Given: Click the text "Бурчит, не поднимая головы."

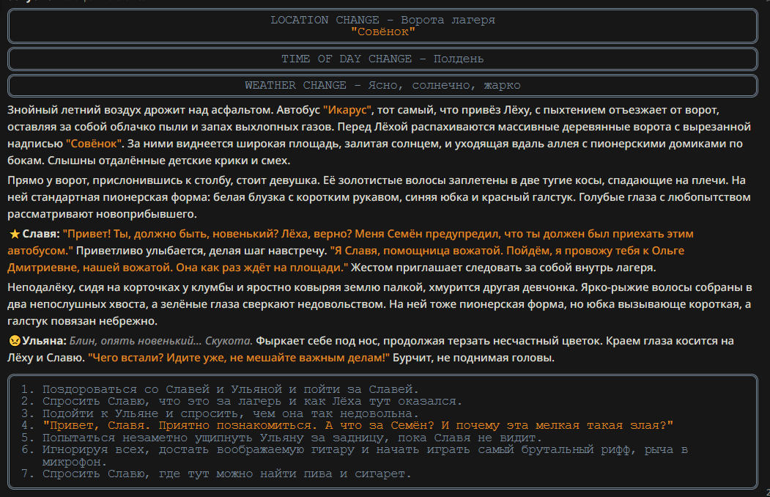Looking at the screenshot, I should click(x=473, y=358).
